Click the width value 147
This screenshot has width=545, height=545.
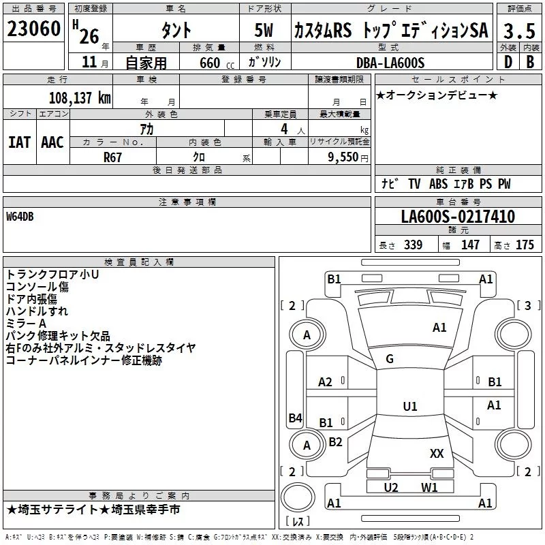(470, 245)
